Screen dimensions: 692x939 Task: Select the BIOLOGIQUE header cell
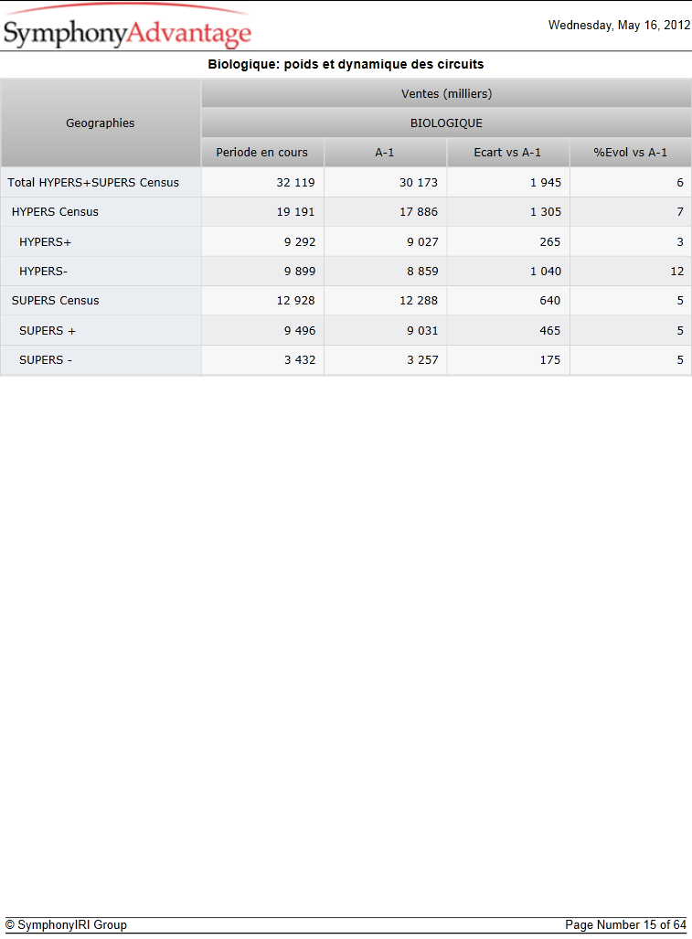tap(446, 123)
